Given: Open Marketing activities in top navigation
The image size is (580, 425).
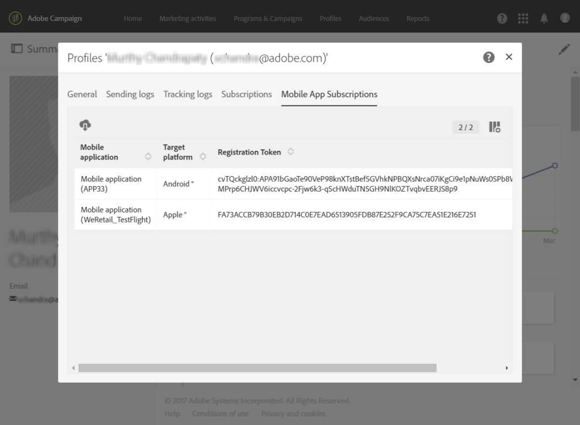Looking at the screenshot, I should (188, 18).
